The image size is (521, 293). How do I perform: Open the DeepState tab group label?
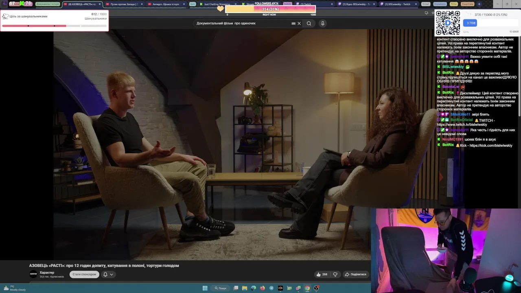[x=468, y=4]
